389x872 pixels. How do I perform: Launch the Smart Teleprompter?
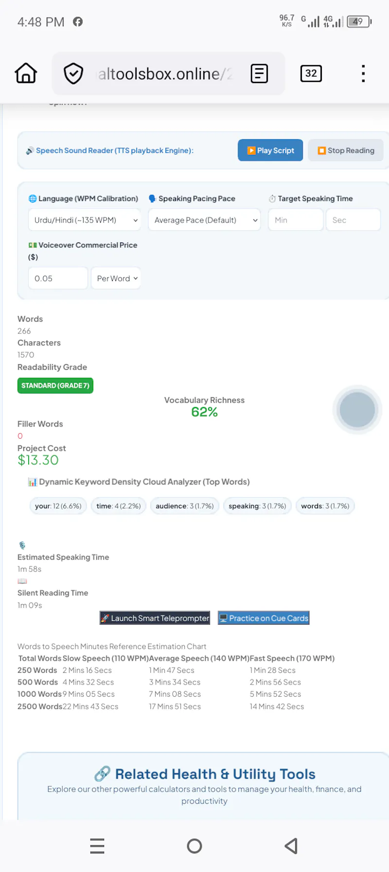155,618
